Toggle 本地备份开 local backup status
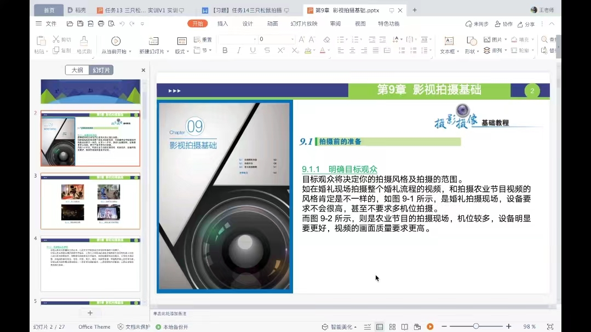 (x=172, y=327)
